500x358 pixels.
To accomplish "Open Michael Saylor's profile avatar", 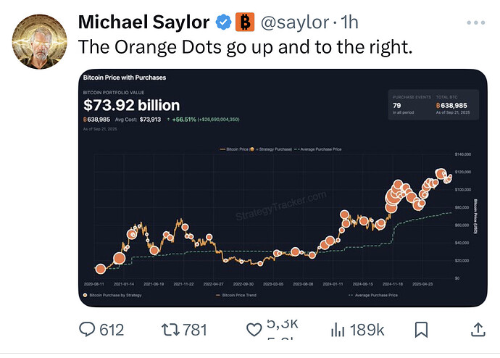I will coord(38,41).
